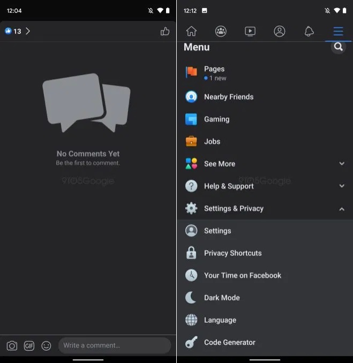Open the Profile tab icon
This screenshot has width=353, height=363.
click(x=280, y=31)
